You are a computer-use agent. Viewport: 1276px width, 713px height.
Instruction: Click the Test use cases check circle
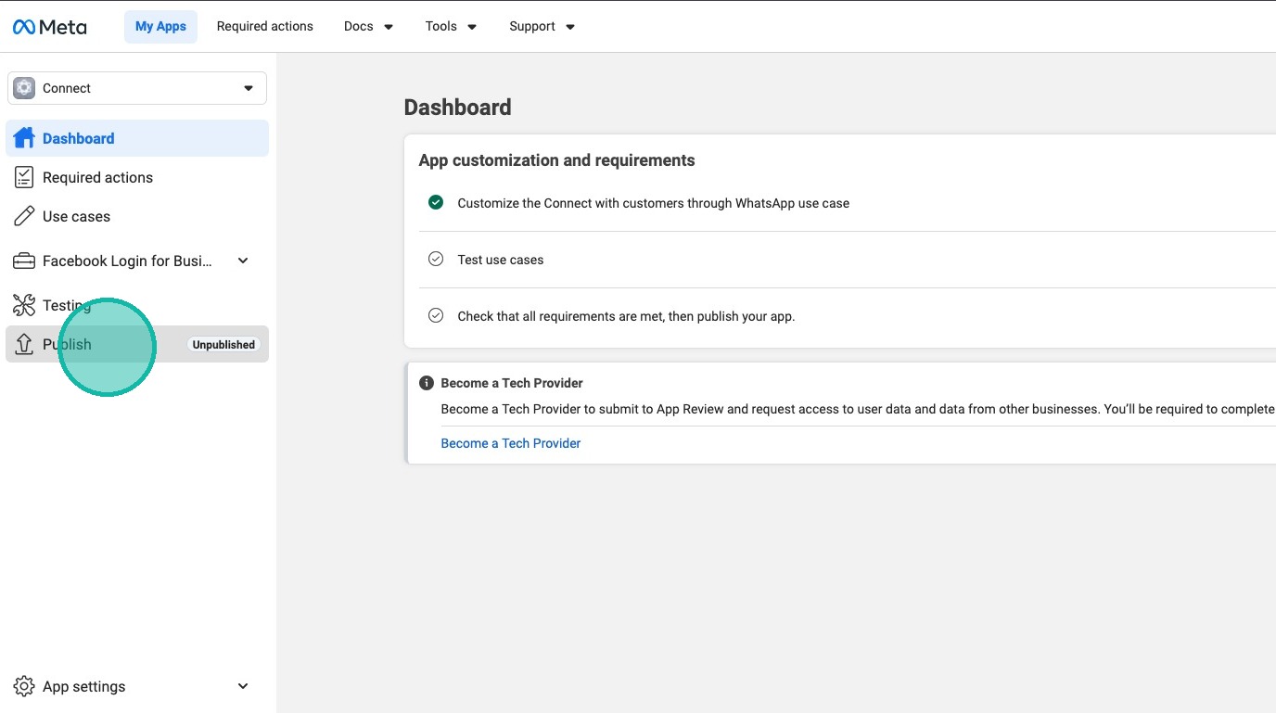[x=436, y=260]
